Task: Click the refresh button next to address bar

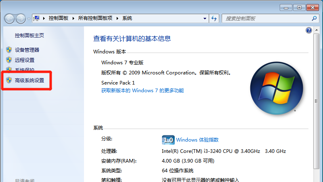Action: point(214,18)
